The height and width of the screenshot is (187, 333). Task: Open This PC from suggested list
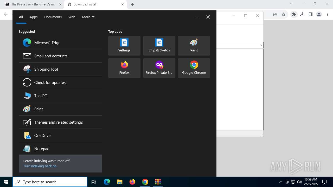click(60, 96)
